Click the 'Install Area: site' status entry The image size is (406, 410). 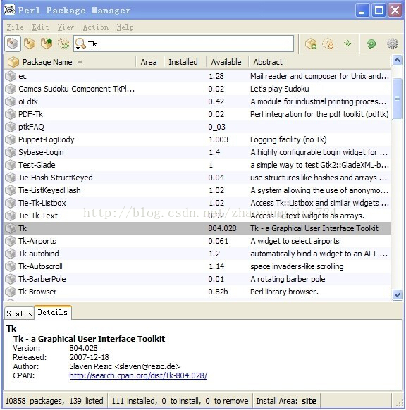(286, 401)
